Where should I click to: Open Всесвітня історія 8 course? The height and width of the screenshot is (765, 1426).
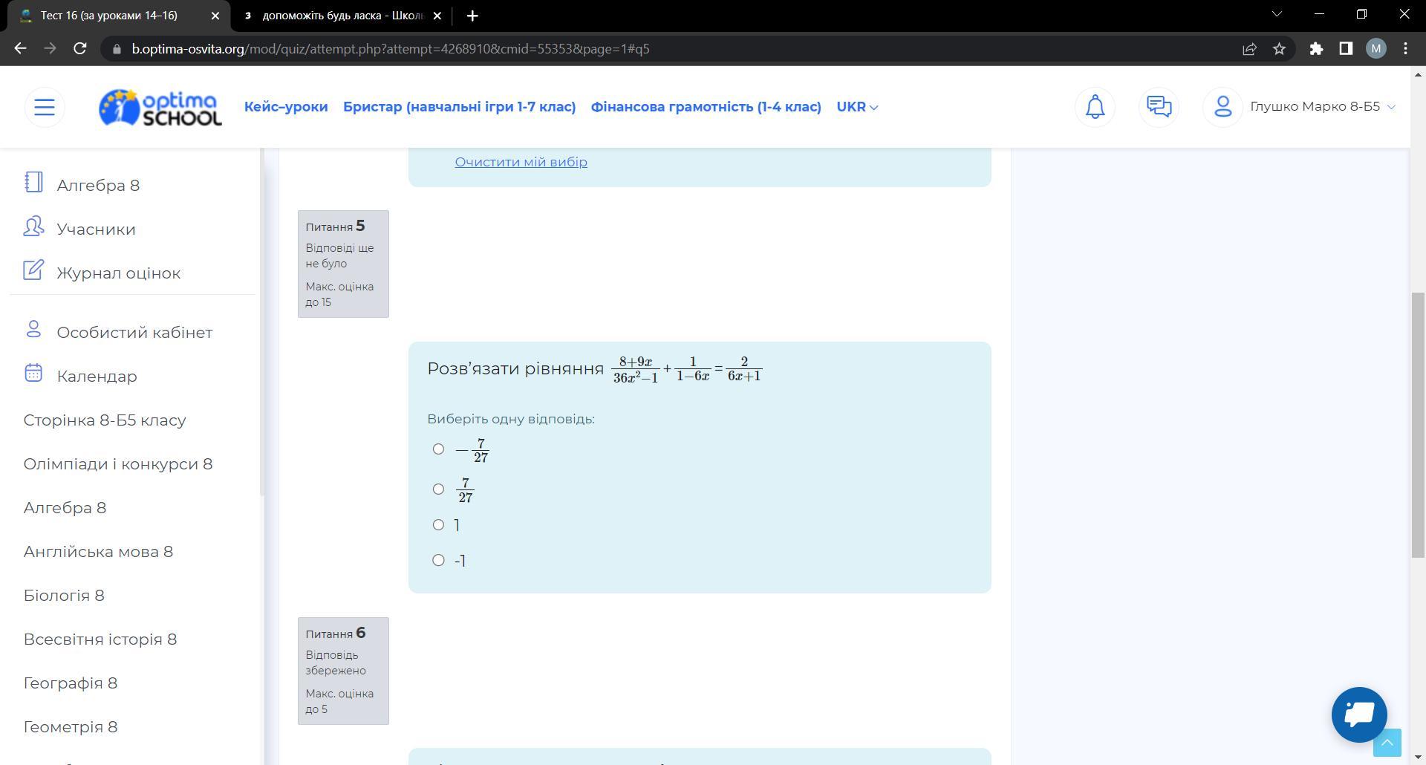(100, 639)
